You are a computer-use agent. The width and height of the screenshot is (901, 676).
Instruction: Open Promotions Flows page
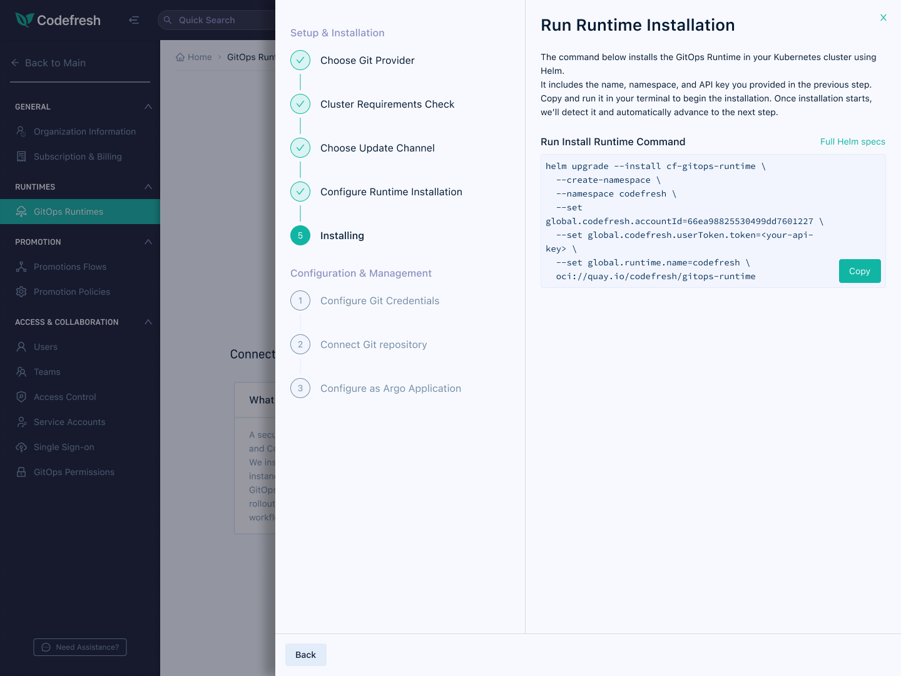pyautogui.click(x=80, y=267)
